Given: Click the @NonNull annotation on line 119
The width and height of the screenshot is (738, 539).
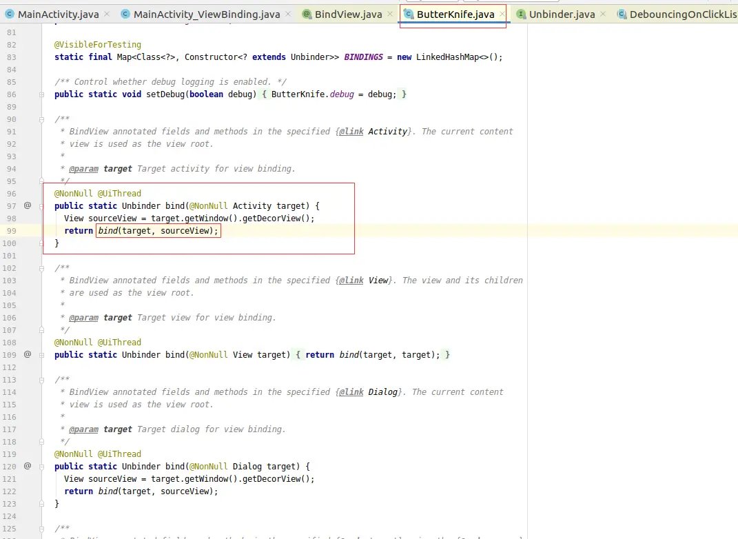Looking at the screenshot, I should pyautogui.click(x=74, y=454).
